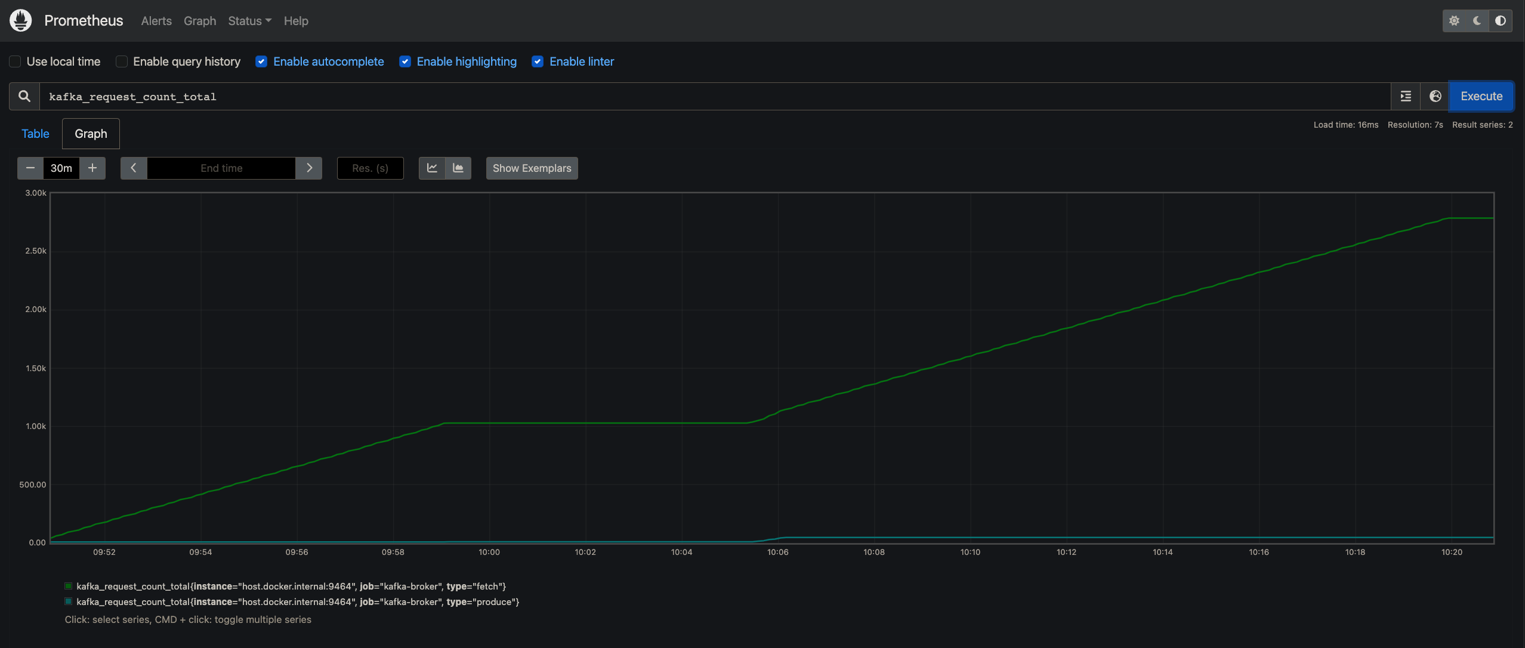Adjust the 30m time range slider
This screenshot has width=1525, height=648.
60,167
